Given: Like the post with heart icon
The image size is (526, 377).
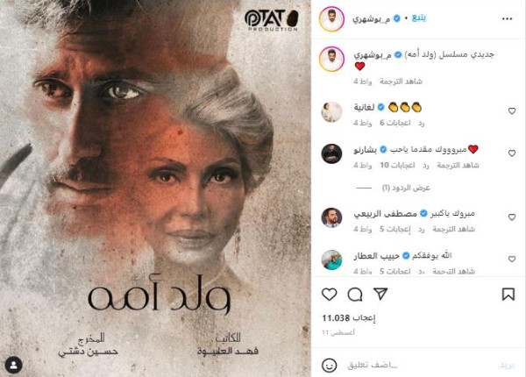Looking at the screenshot, I should (x=329, y=295).
